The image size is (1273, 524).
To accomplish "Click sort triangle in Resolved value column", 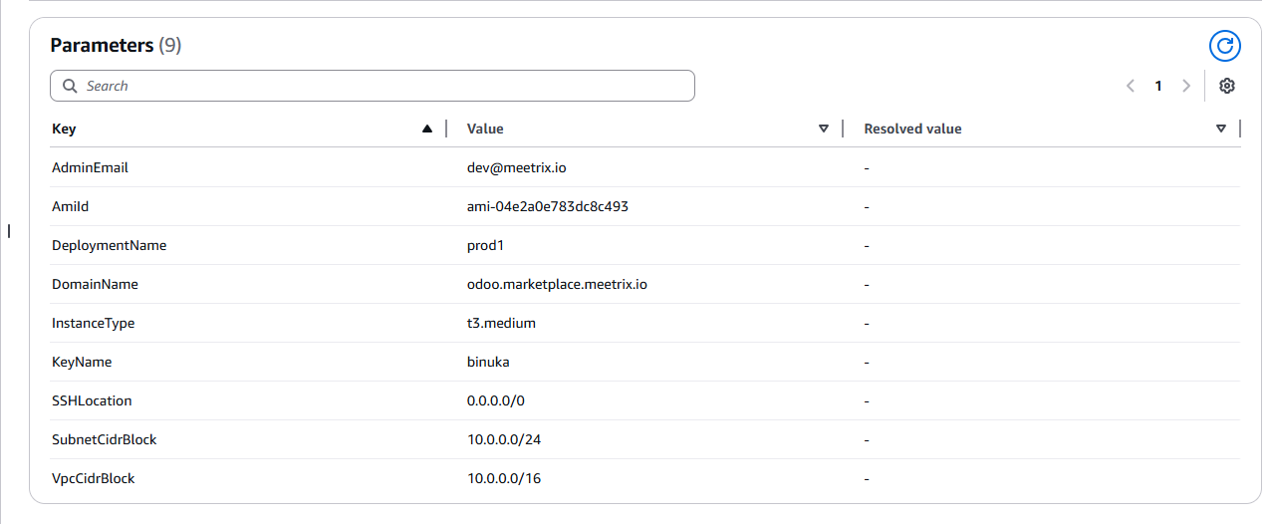I will [1221, 129].
